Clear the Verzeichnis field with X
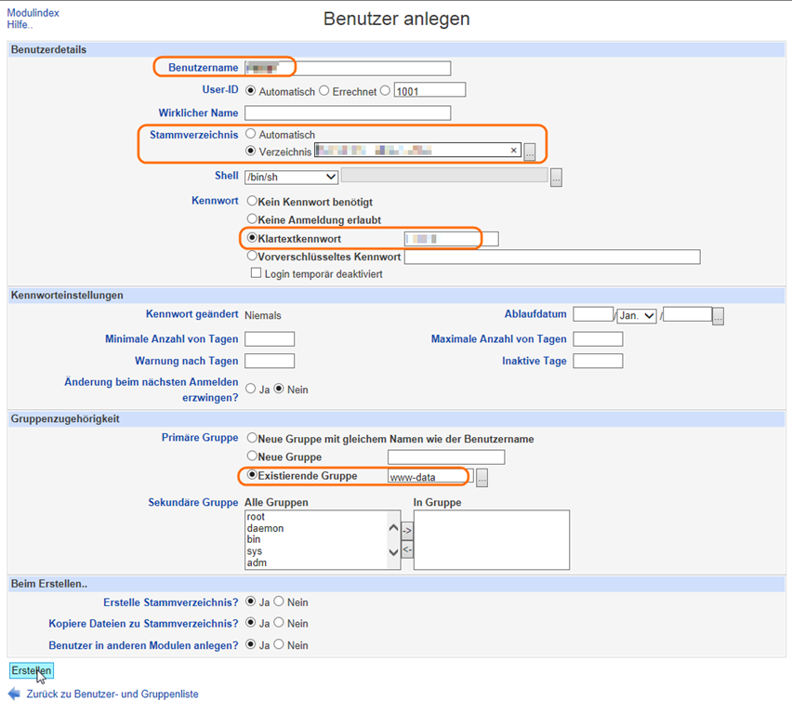This screenshot has width=792, height=714. click(x=514, y=151)
